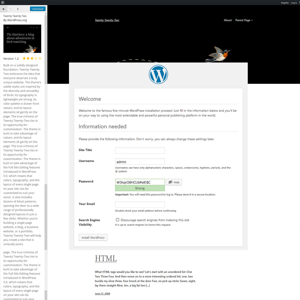The image size is (300, 300).
Task: Click the 'Twenty Twenty-Two' theme name in sidebar
Action: coord(15,16)
